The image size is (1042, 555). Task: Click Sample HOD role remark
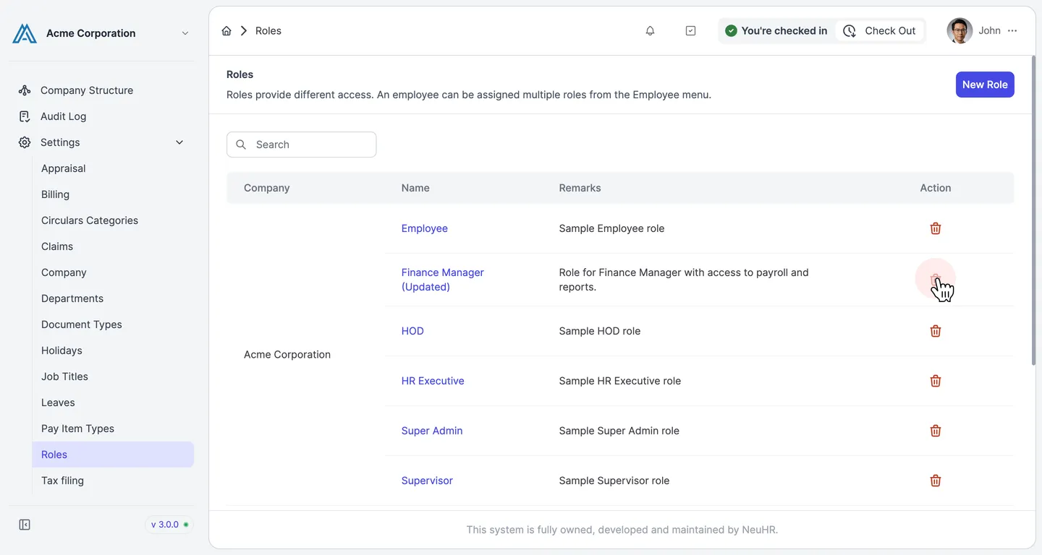[x=600, y=331]
